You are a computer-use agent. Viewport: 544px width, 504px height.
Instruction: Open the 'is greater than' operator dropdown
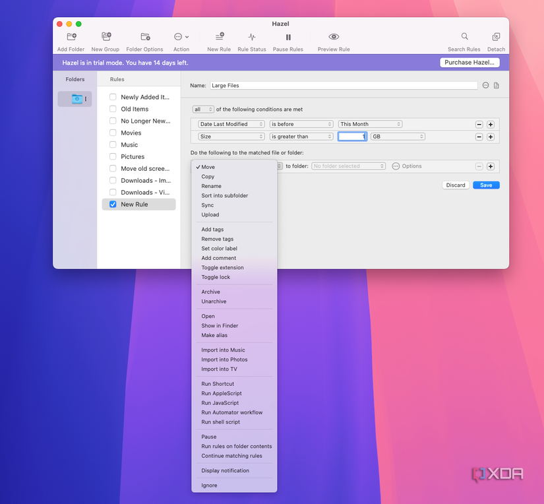(x=301, y=137)
